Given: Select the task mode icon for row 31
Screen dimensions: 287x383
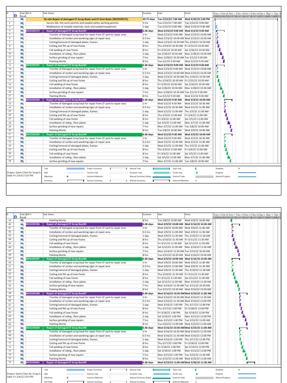Looking at the screenshot, I should tap(22, 135).
